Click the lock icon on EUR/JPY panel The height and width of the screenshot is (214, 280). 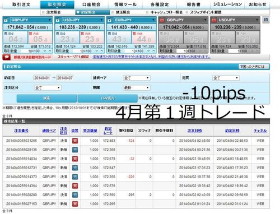coord(110,20)
